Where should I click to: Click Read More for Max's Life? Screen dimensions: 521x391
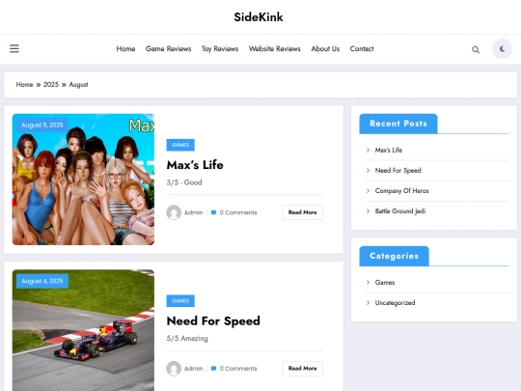tap(302, 212)
